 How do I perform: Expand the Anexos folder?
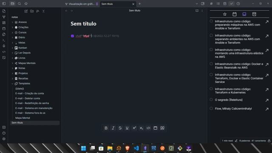point(12,22)
